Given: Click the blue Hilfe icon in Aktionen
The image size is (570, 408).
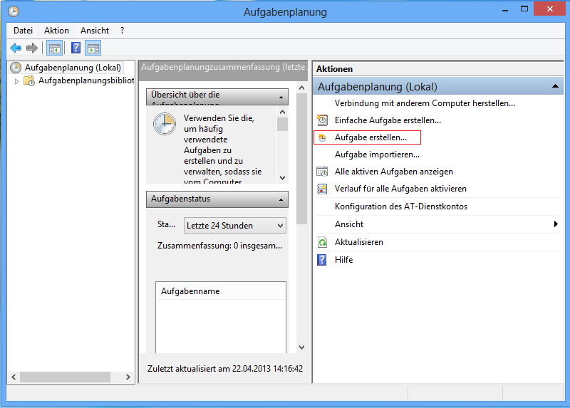Looking at the screenshot, I should click(322, 260).
